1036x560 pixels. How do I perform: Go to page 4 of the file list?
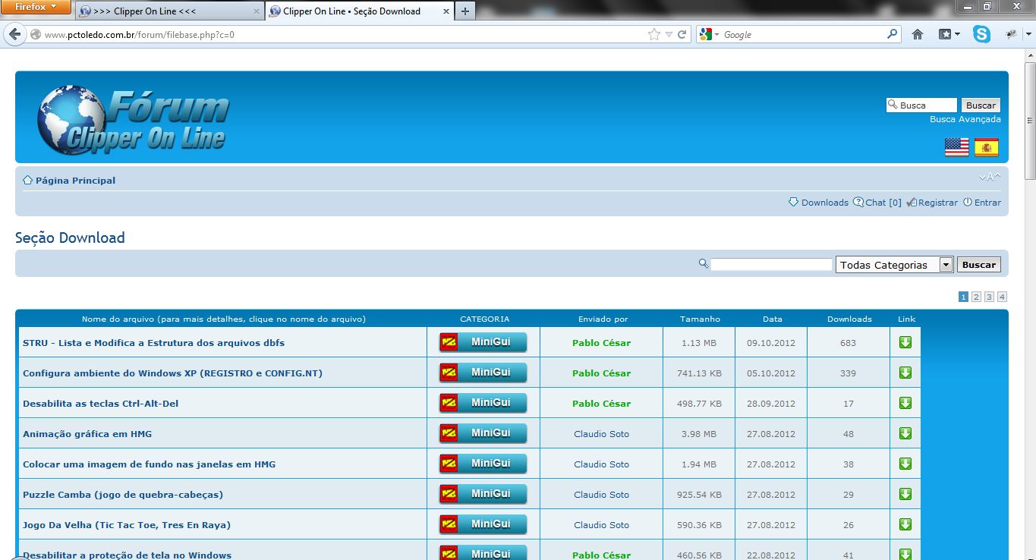click(1002, 297)
